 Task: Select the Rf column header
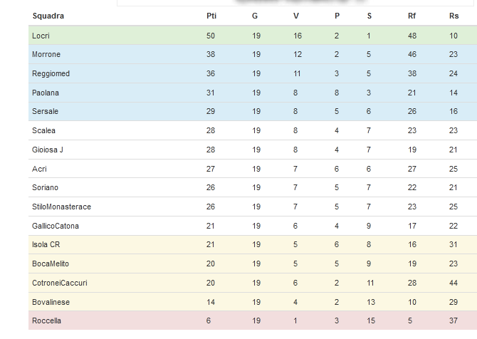(x=412, y=16)
